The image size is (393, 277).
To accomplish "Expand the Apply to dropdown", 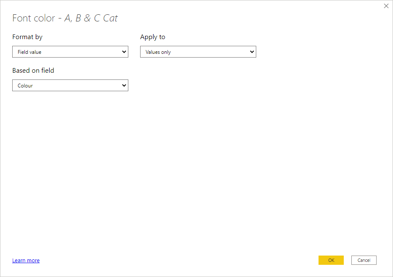I will coord(198,52).
